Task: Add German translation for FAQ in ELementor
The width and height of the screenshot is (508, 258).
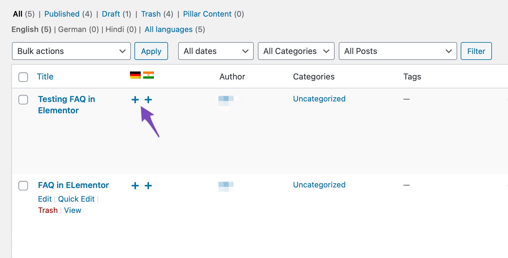Action: tap(135, 186)
